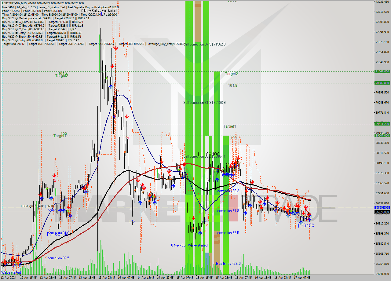This screenshot has width=391, height=281.
Task: Click the 'Buy Entry -23.6' label
Action: [228, 263]
